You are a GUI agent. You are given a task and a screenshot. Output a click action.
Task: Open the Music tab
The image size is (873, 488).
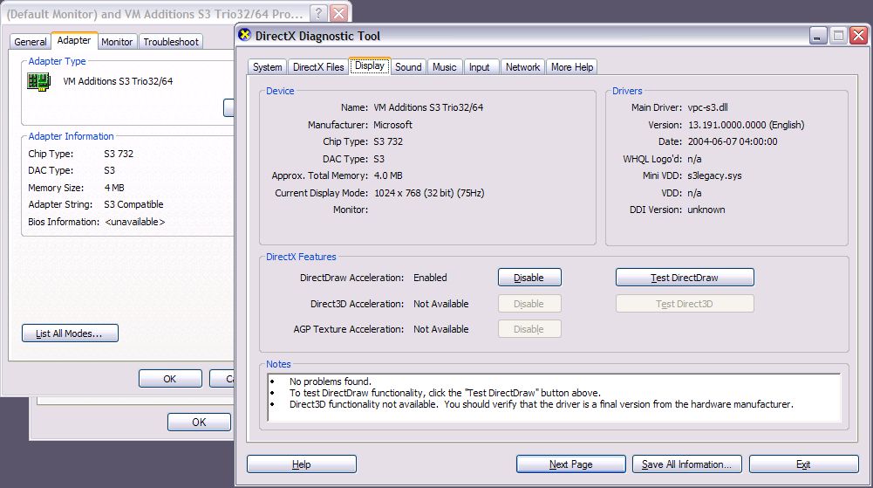[444, 67]
